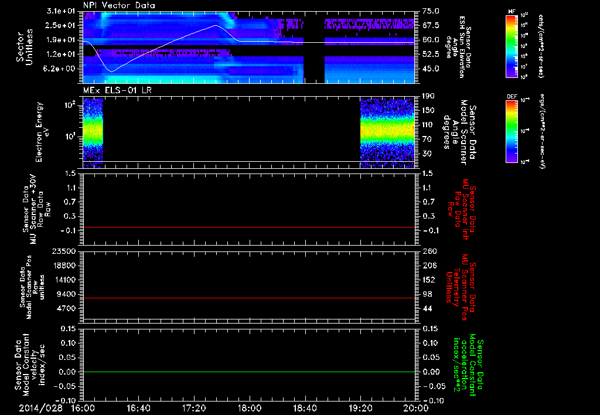
Task: Click the "75.0" elevation angle tick
Action: (x=431, y=11)
